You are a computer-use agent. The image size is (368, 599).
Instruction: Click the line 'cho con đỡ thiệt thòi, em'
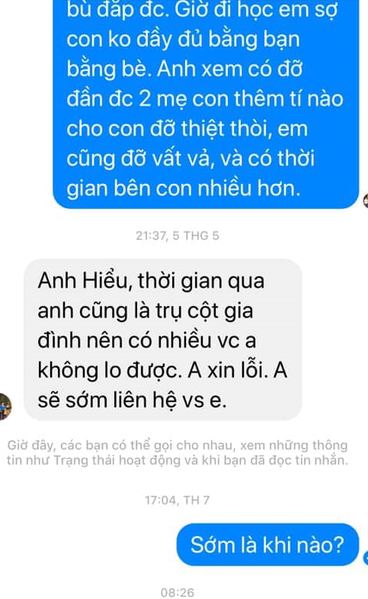tap(187, 129)
